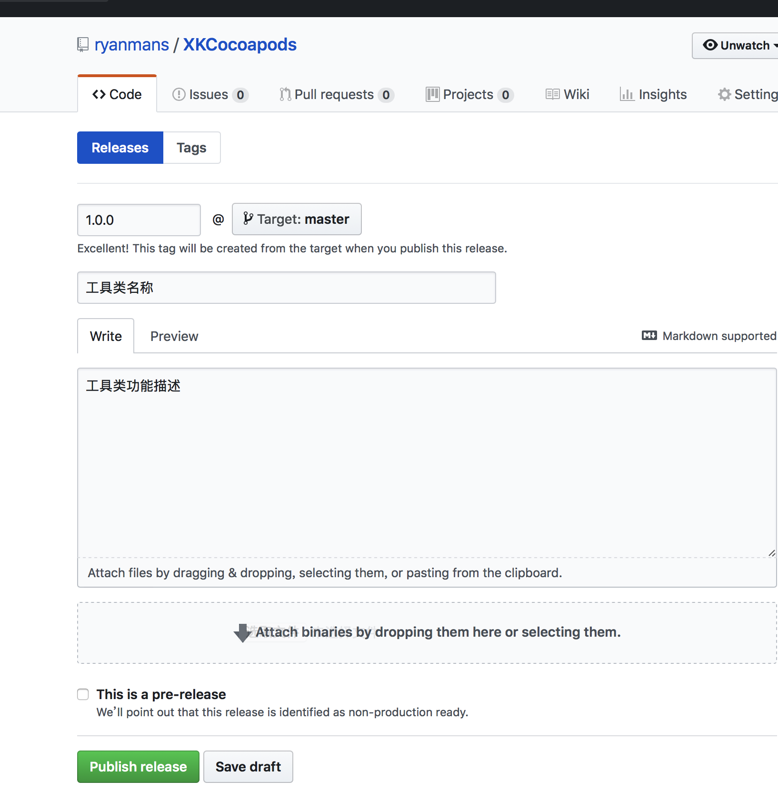Click the Markdown M-down icon
The height and width of the screenshot is (801, 778).
coord(649,335)
